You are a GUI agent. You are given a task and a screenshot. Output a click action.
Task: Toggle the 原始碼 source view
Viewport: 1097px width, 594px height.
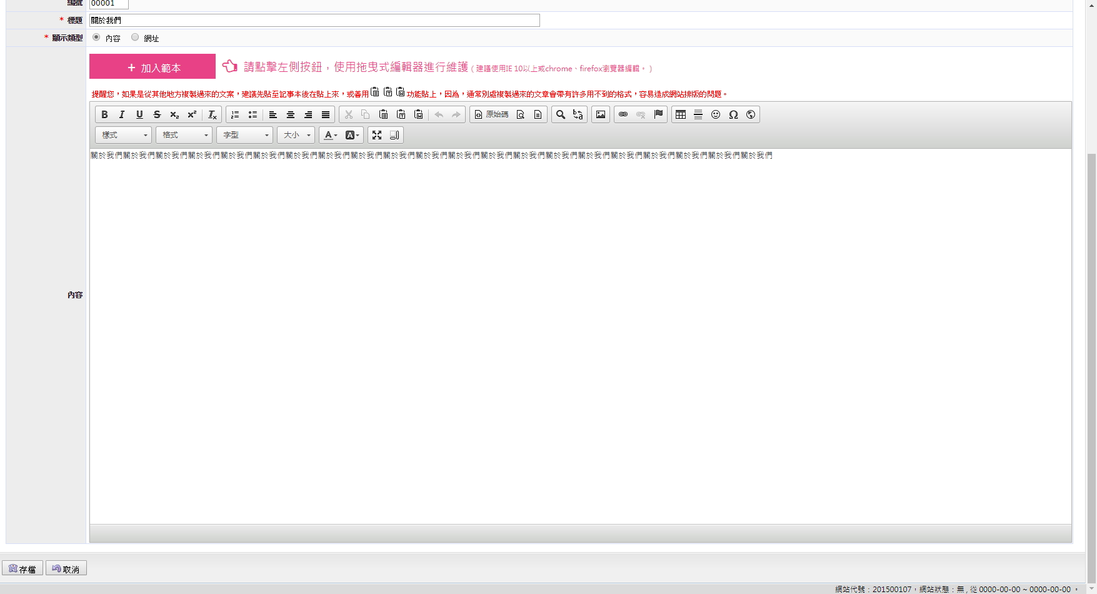[491, 114]
